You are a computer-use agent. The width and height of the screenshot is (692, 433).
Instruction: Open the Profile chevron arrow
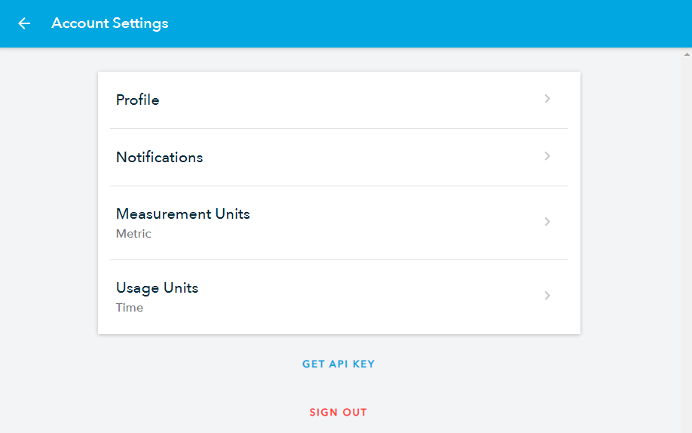pos(547,99)
